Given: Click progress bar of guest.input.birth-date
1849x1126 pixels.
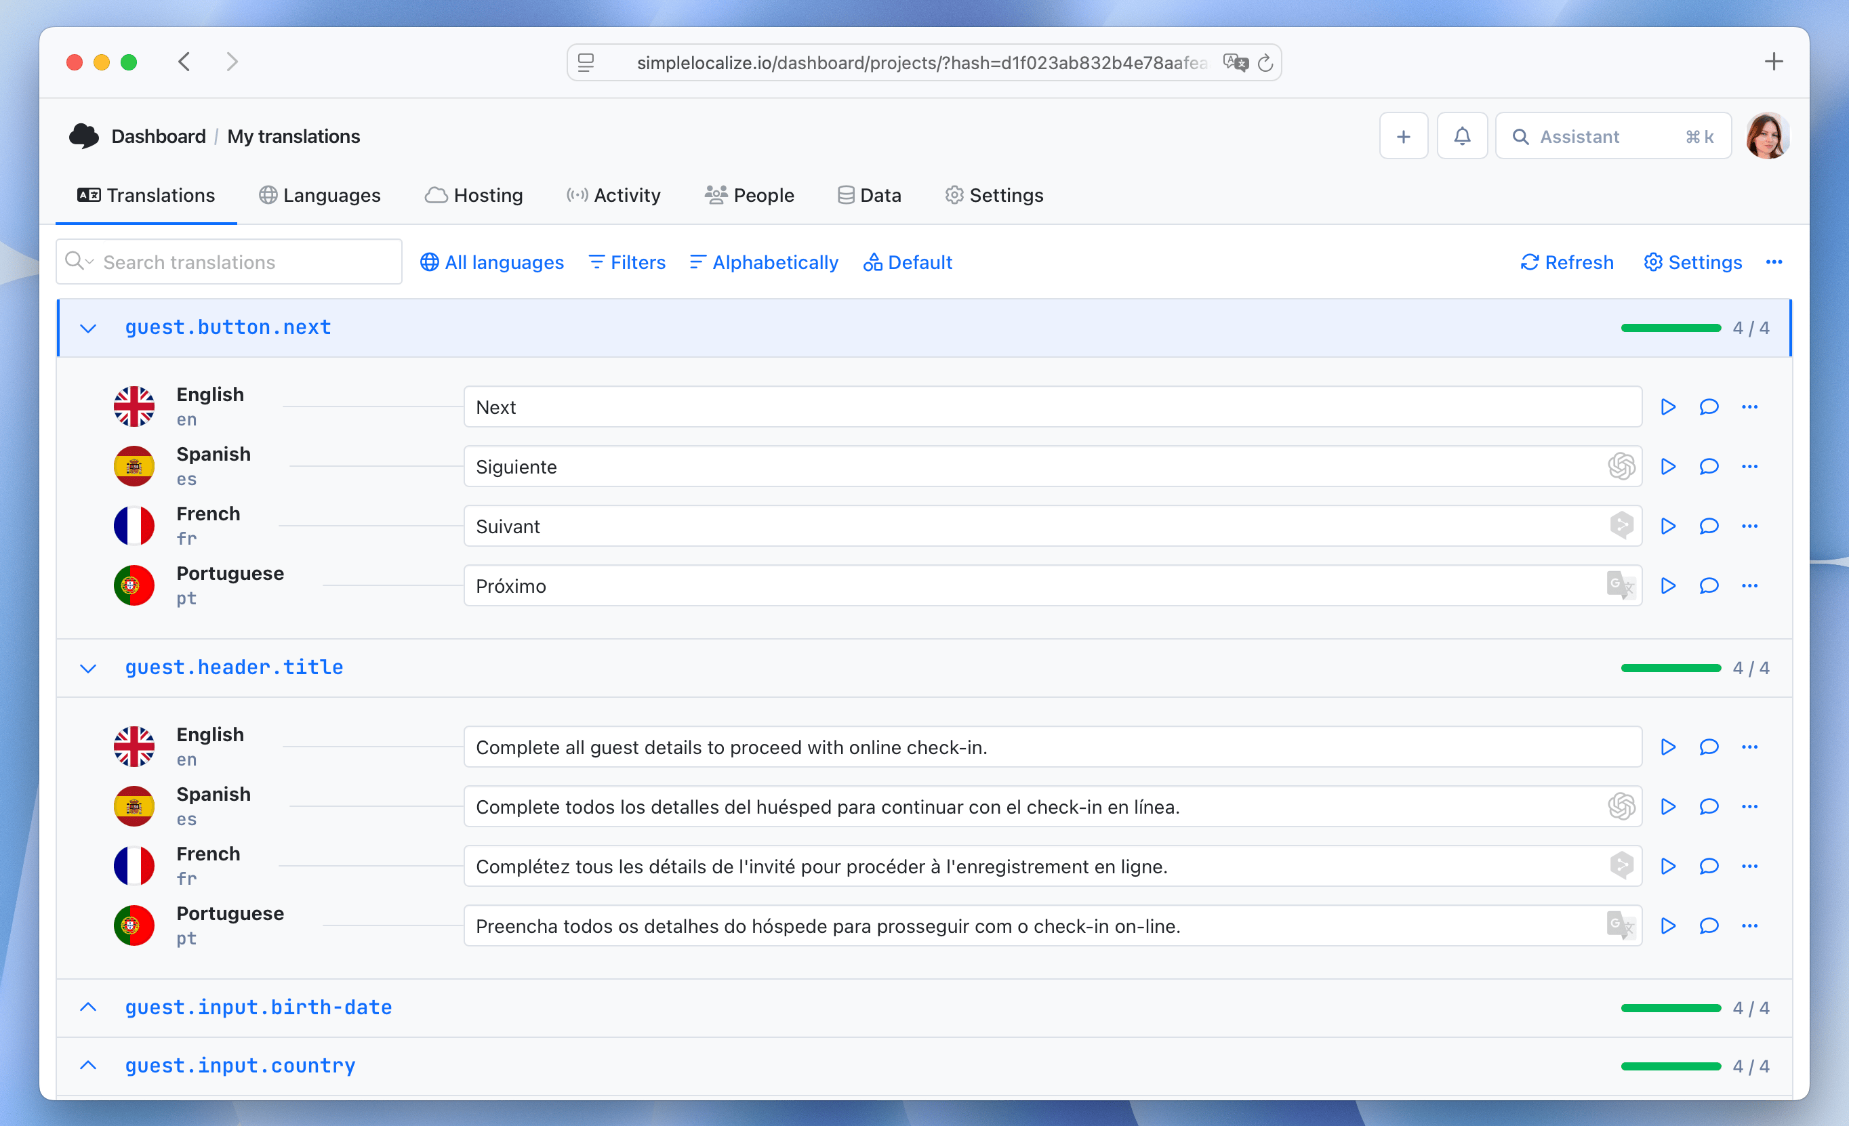Looking at the screenshot, I should pyautogui.click(x=1671, y=1007).
